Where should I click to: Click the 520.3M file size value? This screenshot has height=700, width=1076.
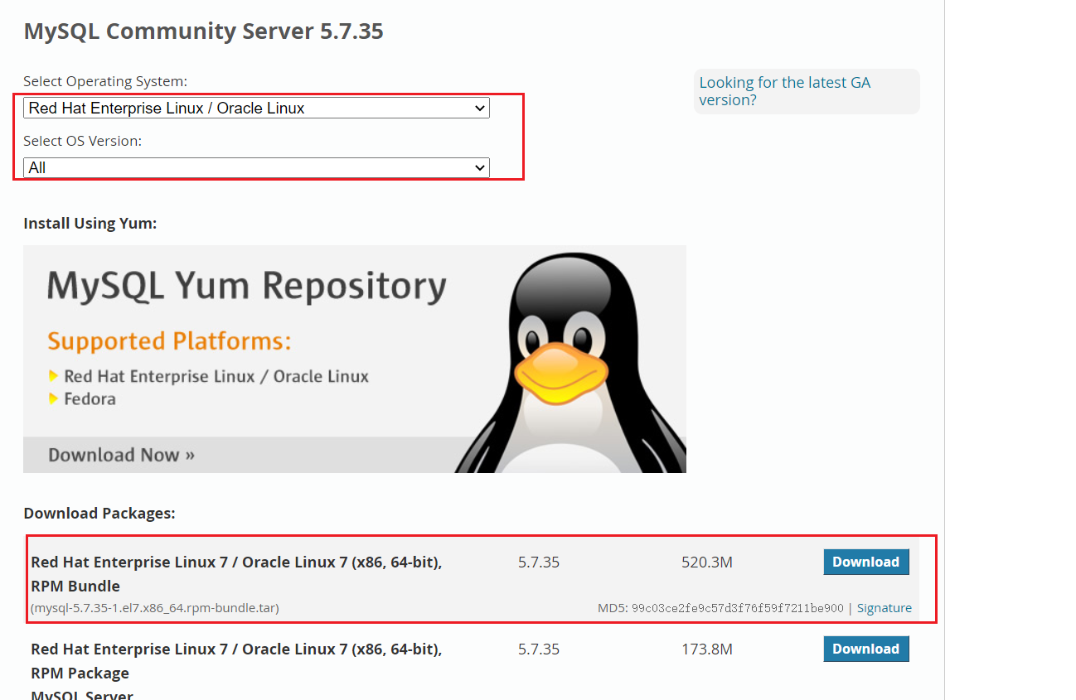[x=707, y=562]
